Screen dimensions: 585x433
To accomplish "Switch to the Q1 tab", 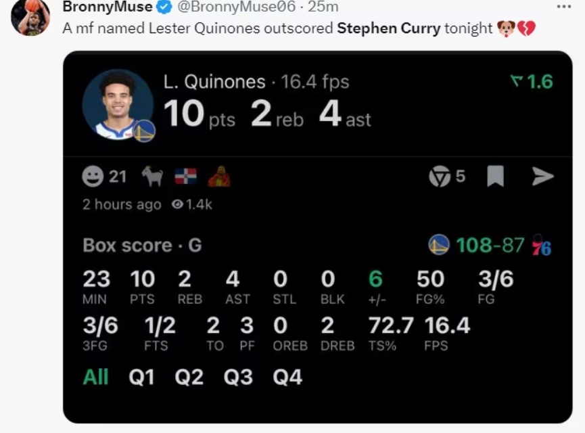I will 141,377.
